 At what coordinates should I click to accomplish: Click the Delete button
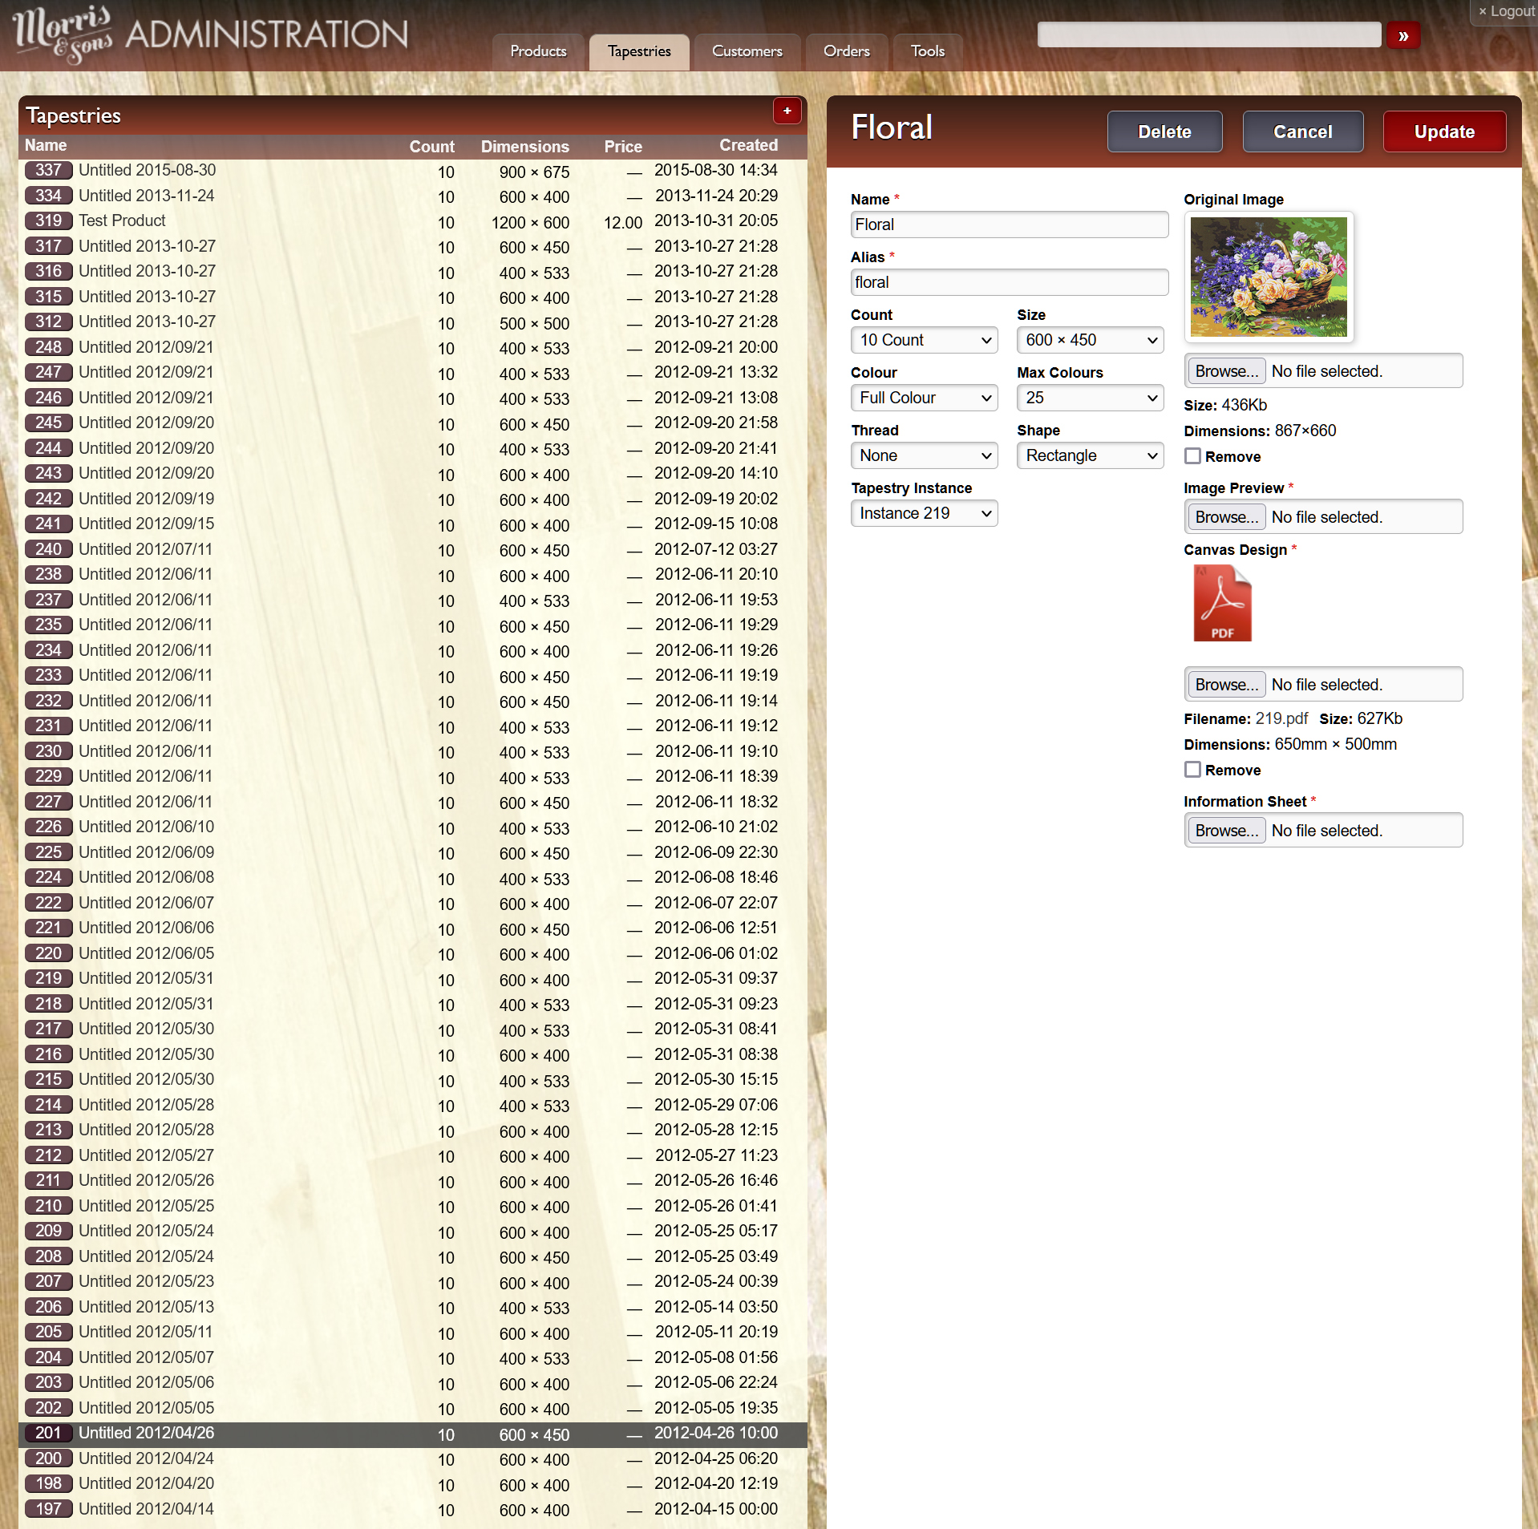(x=1164, y=132)
